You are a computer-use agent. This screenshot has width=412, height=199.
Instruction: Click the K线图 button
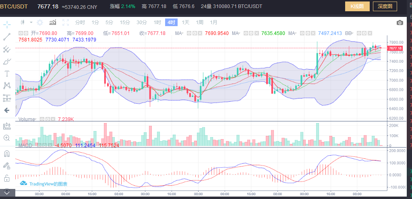[357, 6]
